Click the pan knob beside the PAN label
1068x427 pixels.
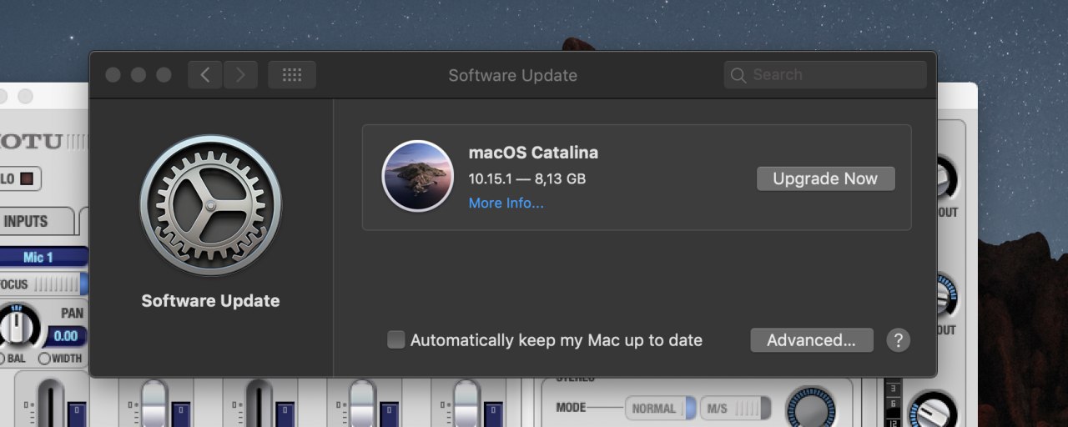tap(18, 326)
